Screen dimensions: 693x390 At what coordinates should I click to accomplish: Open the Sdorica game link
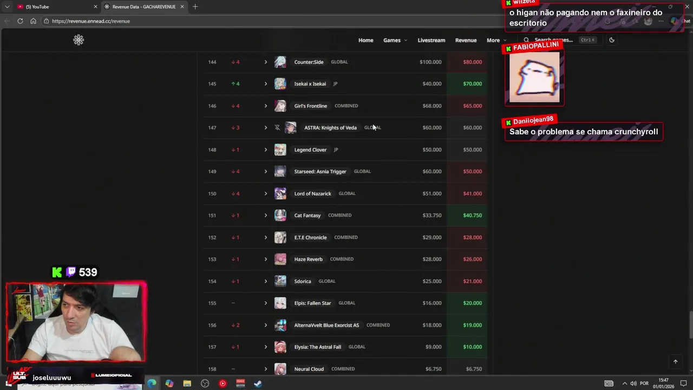point(303,281)
